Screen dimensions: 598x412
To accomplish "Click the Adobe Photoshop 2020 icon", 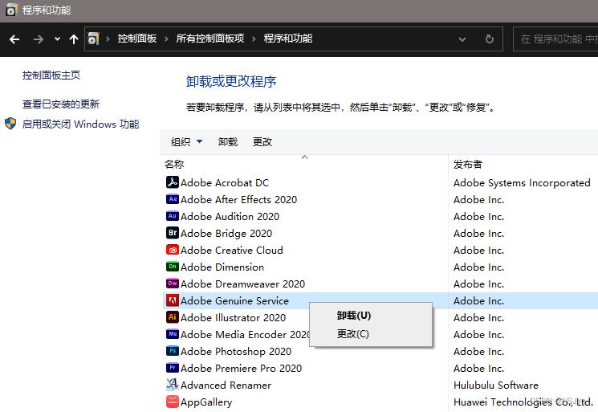I will pyautogui.click(x=173, y=351).
